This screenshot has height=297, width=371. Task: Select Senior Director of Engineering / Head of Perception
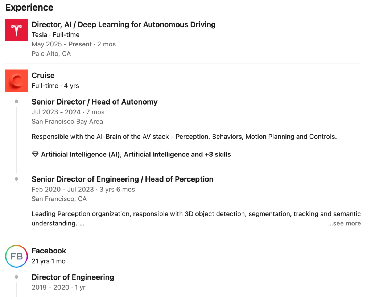(x=122, y=179)
